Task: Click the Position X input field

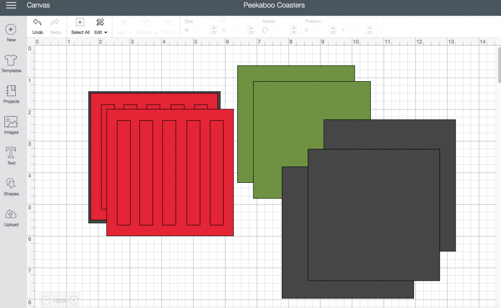Action: coord(320,30)
